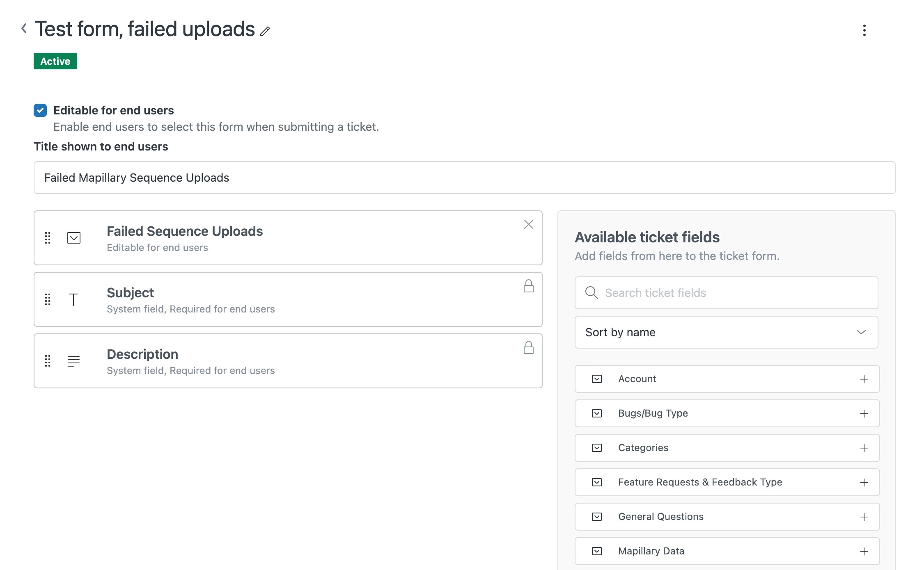Image resolution: width=908 pixels, height=570 pixels.
Task: Go back using the left chevron arrow
Action: [24, 29]
